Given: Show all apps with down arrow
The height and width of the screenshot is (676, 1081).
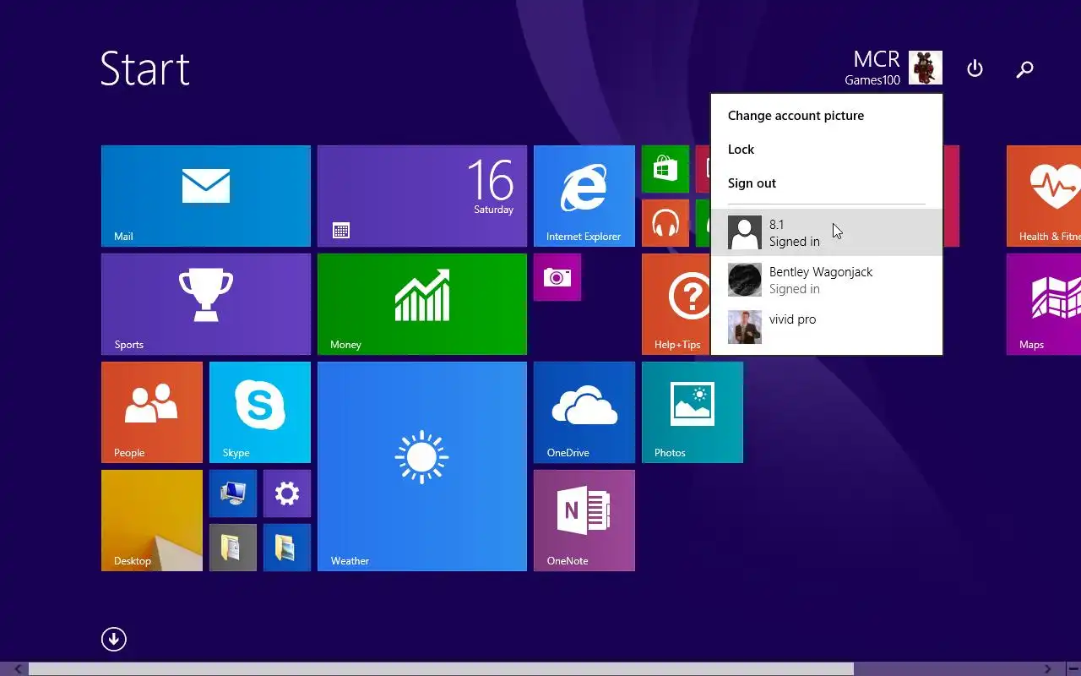Looking at the screenshot, I should pyautogui.click(x=114, y=640).
